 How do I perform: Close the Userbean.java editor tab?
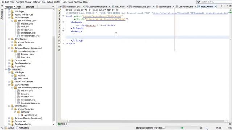click(x=174, y=6)
